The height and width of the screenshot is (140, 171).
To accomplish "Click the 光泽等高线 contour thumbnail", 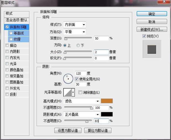I will (68, 92).
